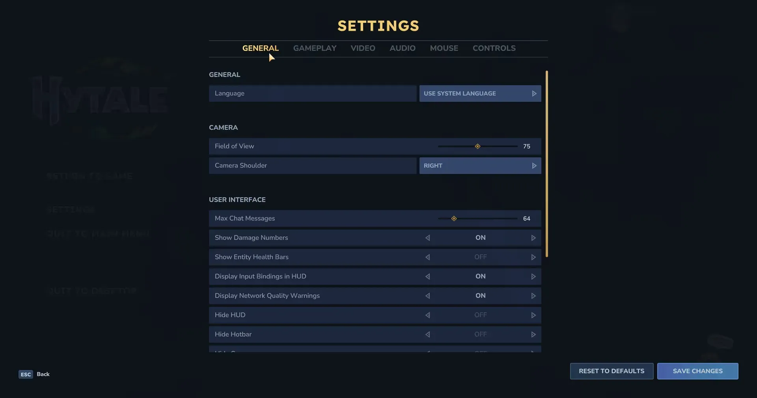Screen dimensions: 757x398
Task: Open the Controls tab
Action: (494, 48)
